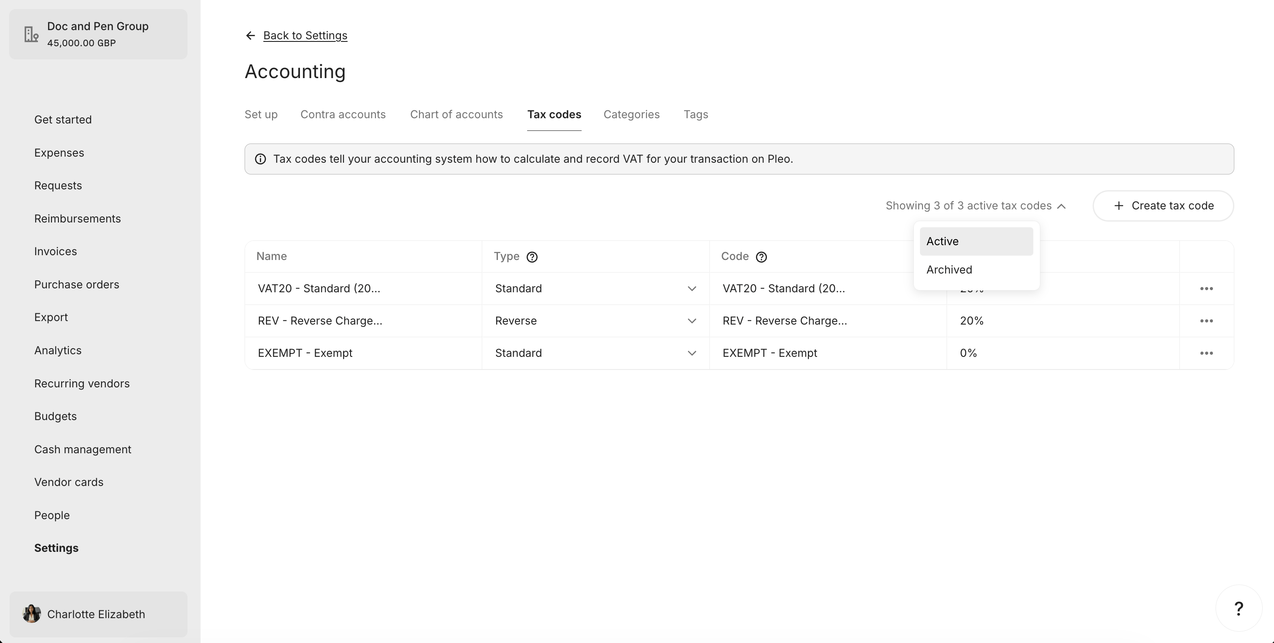
Task: Switch to the Contra accounts tab
Action: [x=343, y=114]
